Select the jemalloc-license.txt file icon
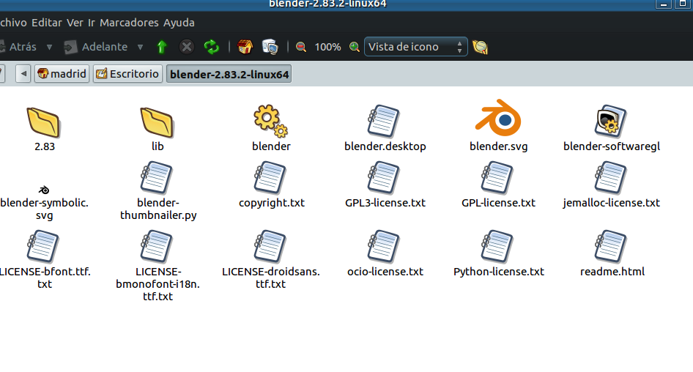The width and height of the screenshot is (693, 372). (610, 178)
